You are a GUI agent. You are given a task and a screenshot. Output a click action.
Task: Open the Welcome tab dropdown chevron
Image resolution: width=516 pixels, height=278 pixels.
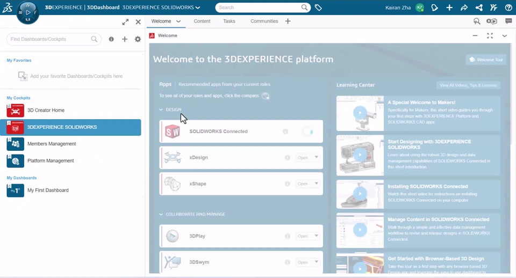[178, 21]
